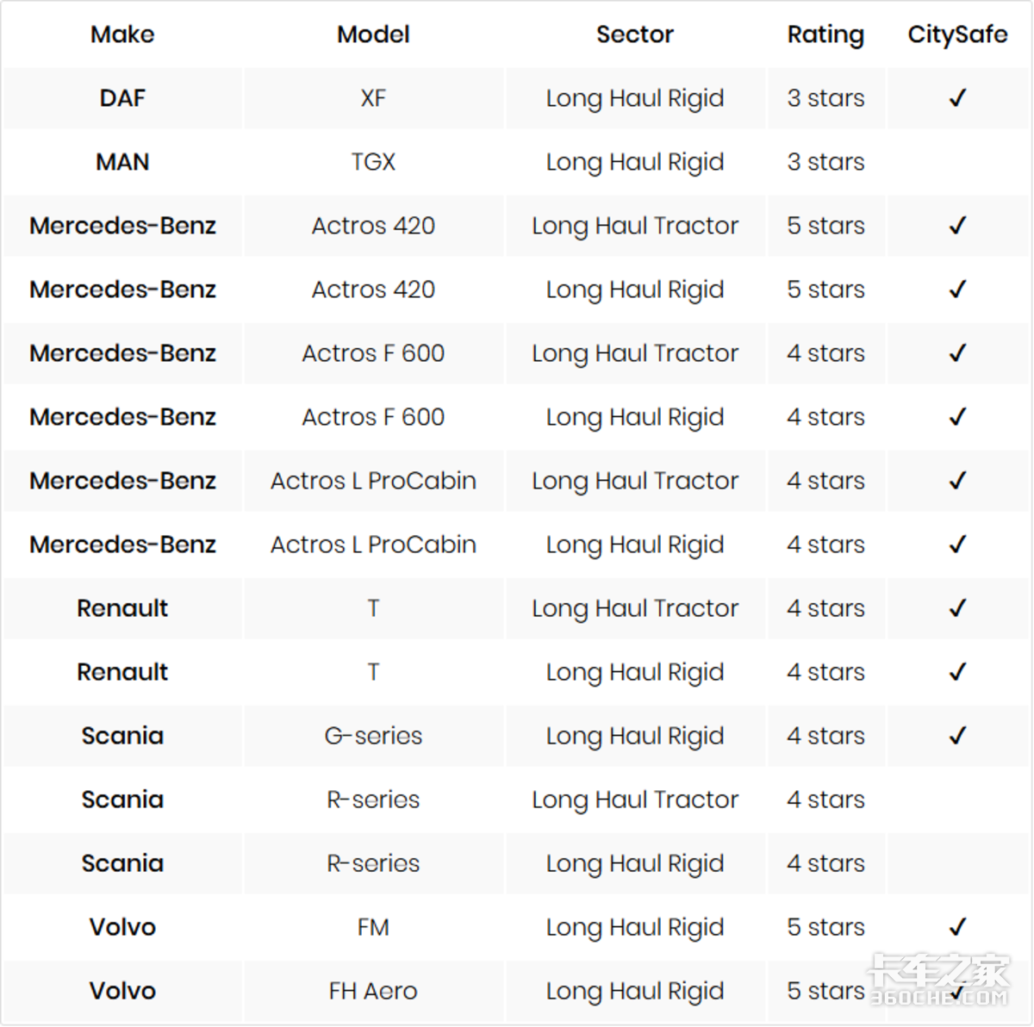This screenshot has width=1034, height=1027.
Task: Click the CitySafe checkmark in the Scania G-series row
Action: click(957, 736)
